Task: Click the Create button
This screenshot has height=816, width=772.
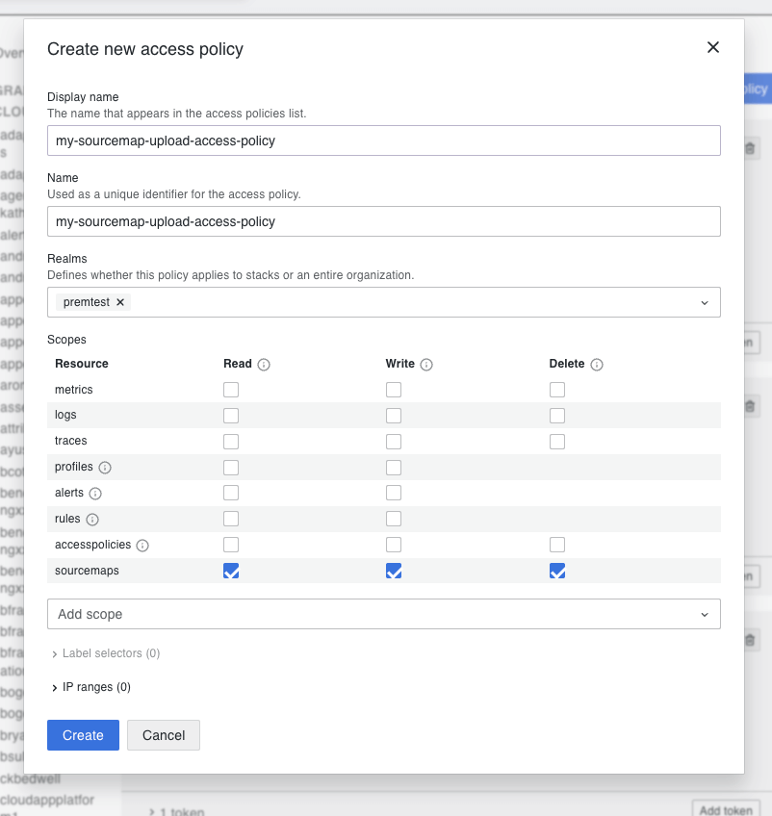Action: 83,735
